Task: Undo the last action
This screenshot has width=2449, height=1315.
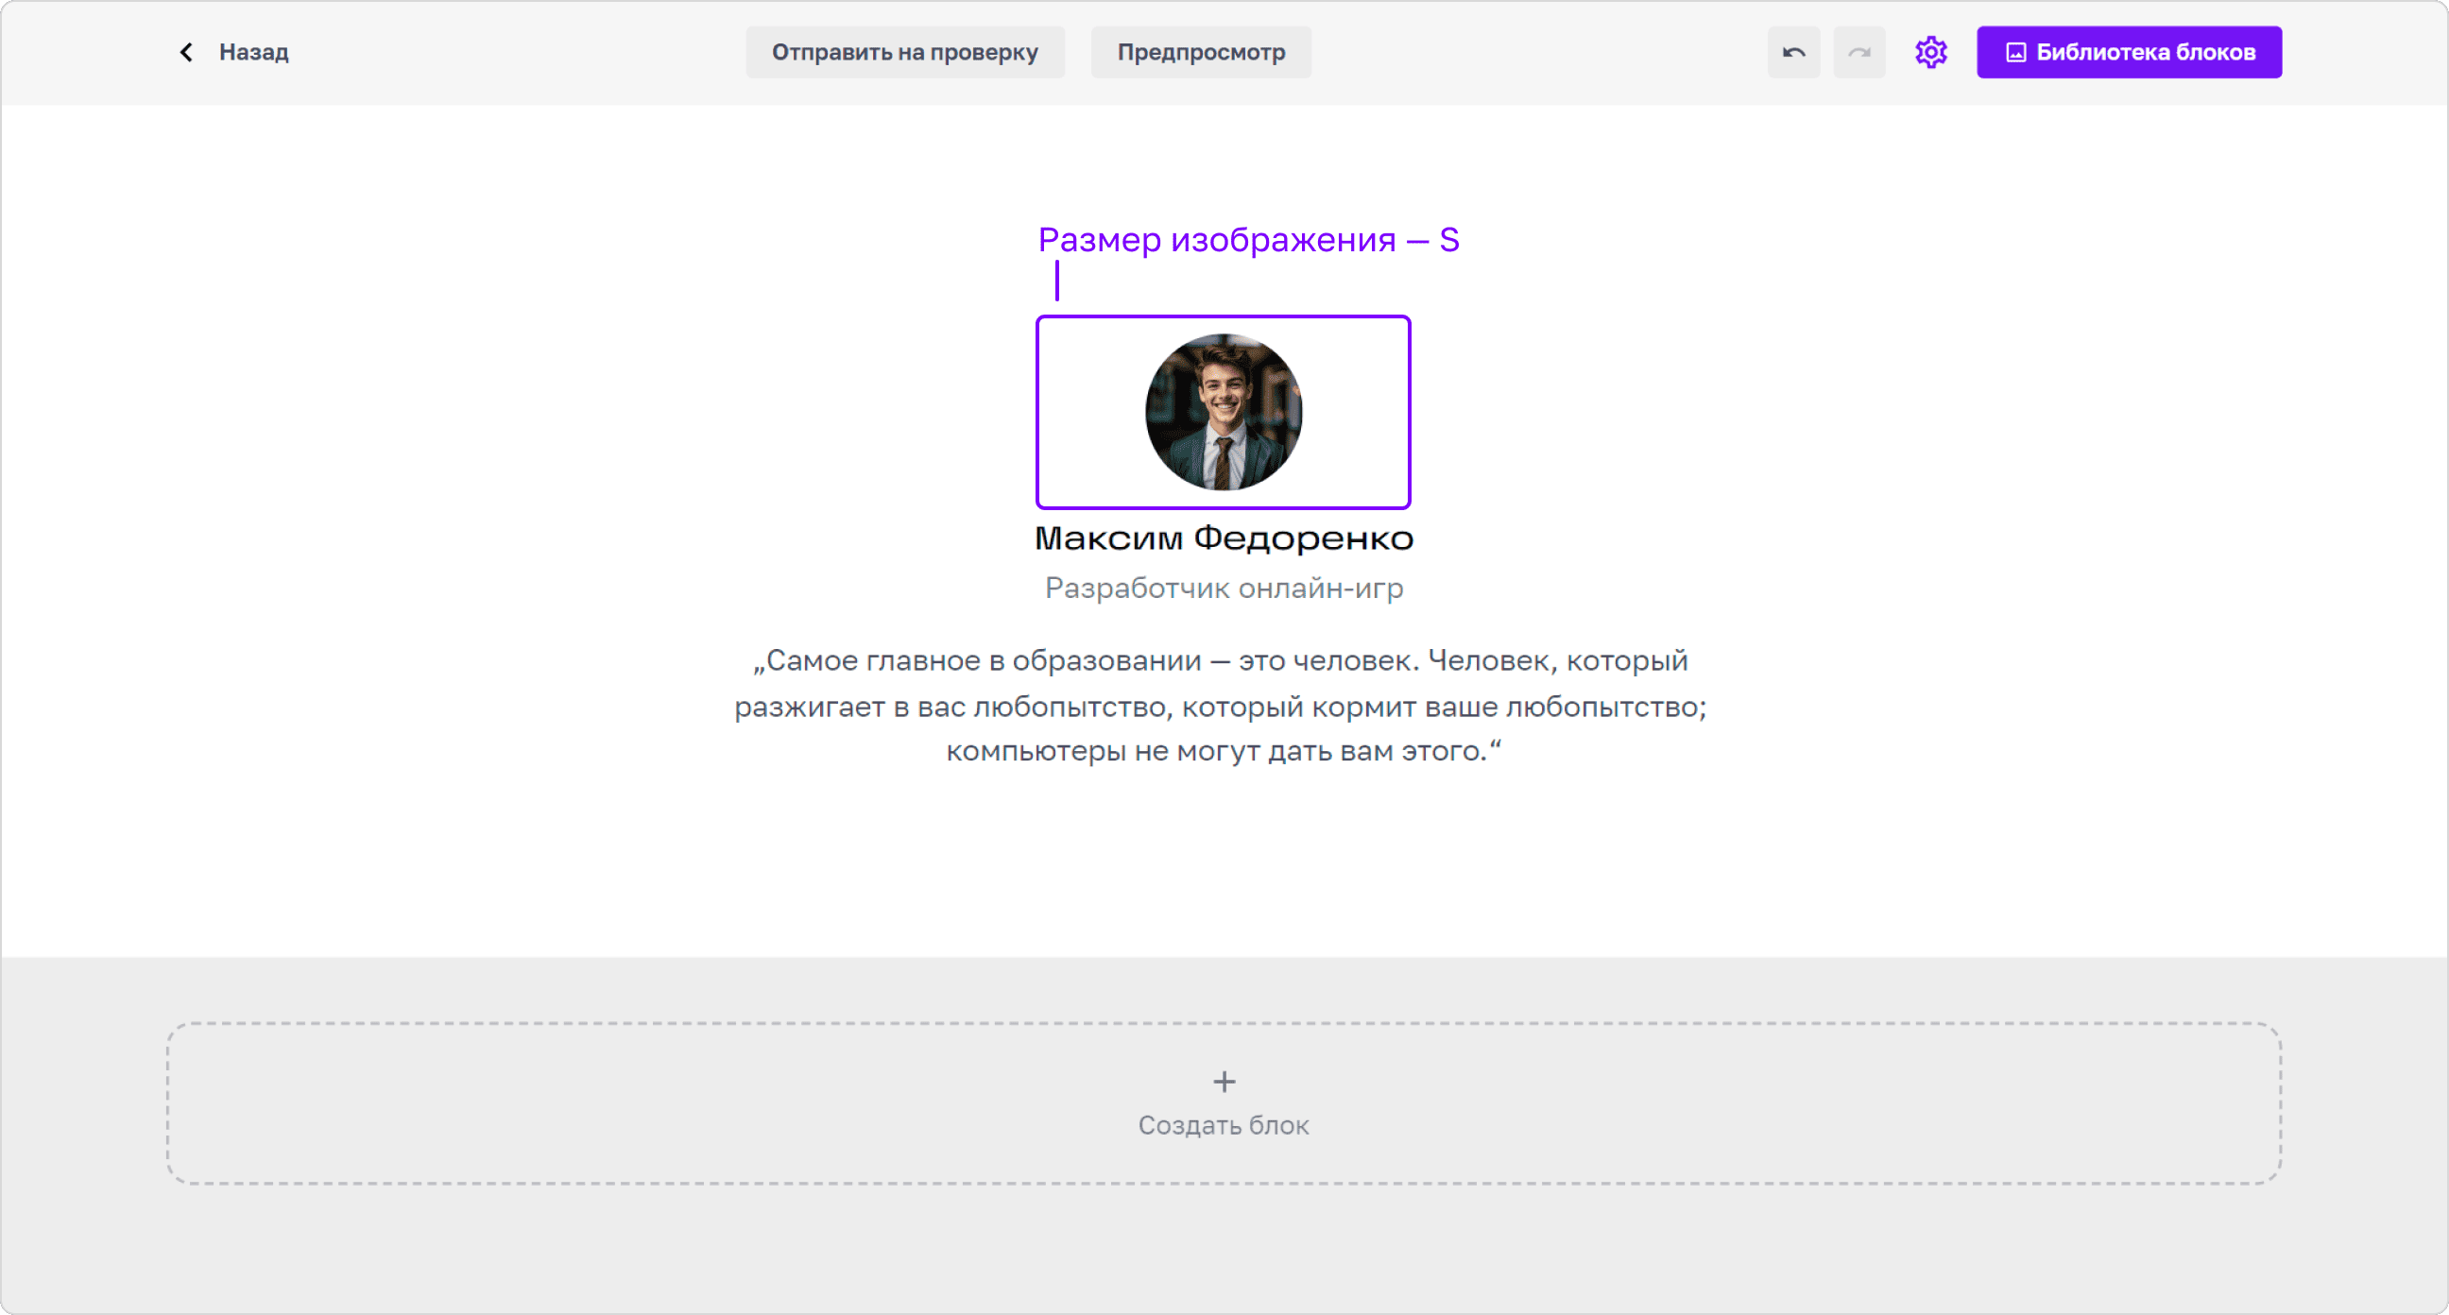Action: coord(1793,52)
